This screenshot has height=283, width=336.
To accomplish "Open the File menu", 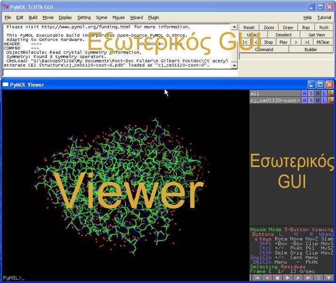I will pos(8,17).
